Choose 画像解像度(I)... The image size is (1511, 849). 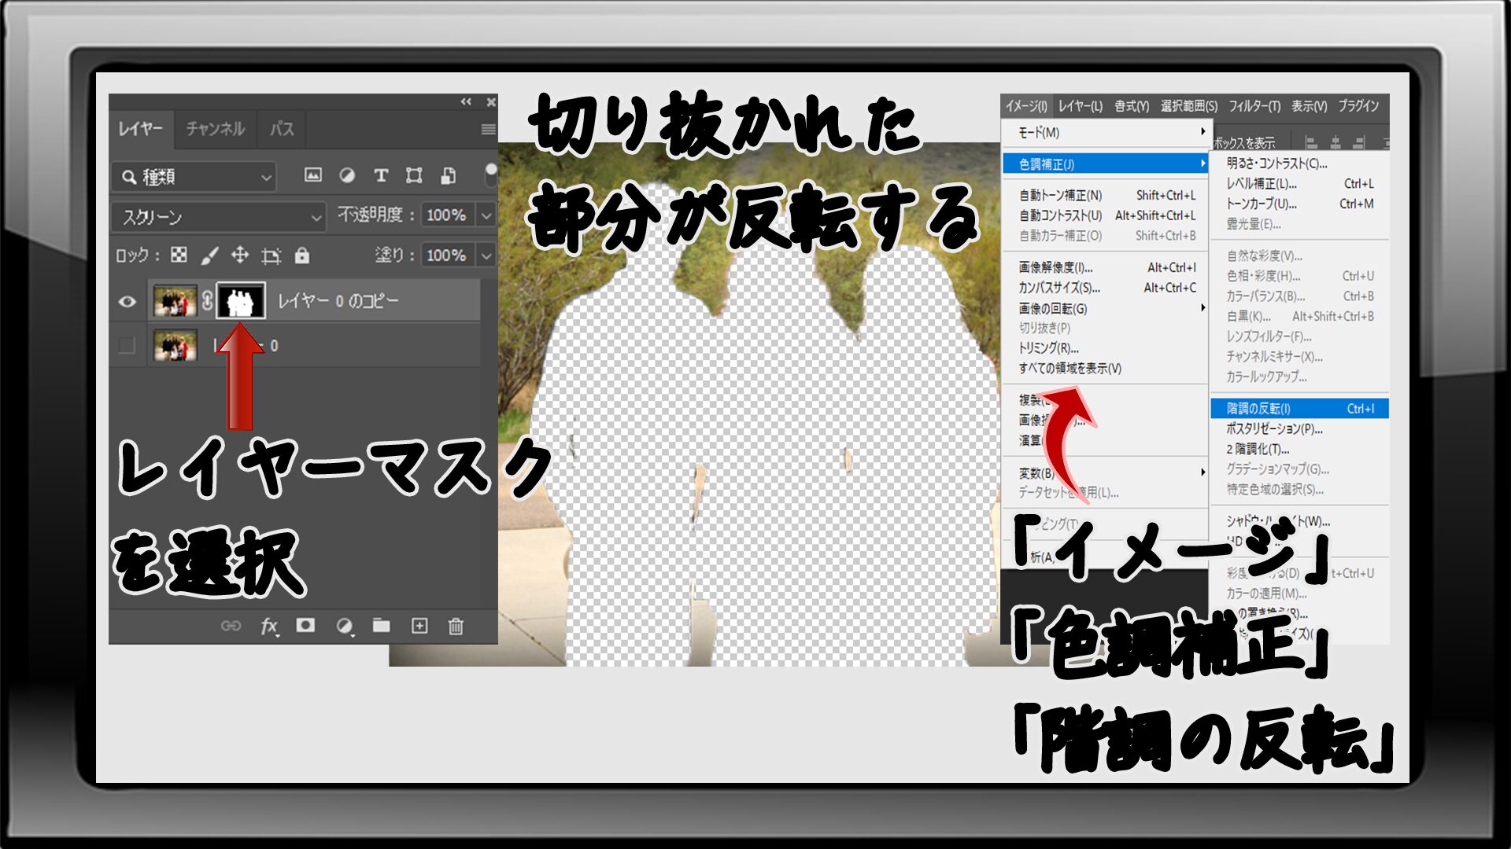(x=1106, y=267)
